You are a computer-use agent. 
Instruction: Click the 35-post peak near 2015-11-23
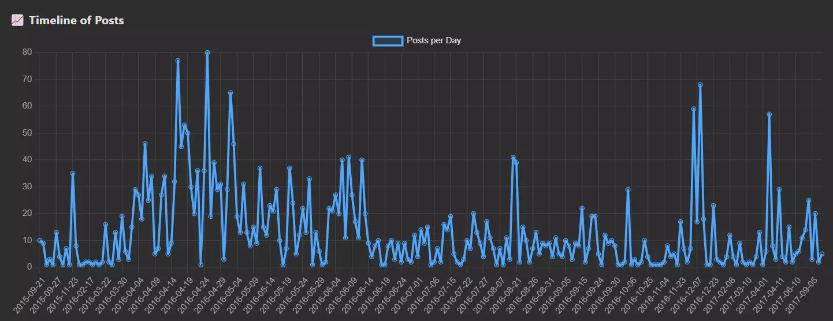click(x=73, y=173)
